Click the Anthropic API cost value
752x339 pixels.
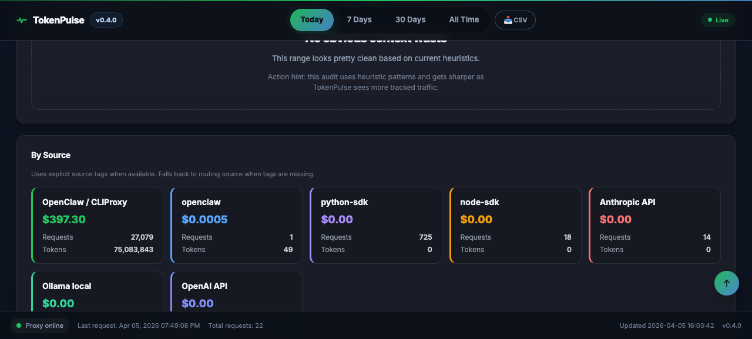[616, 219]
